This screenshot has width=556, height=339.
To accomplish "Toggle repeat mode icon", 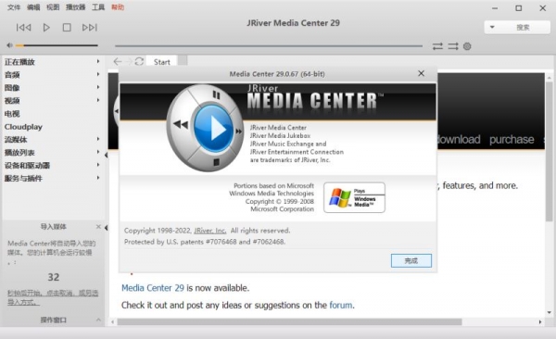I will tap(437, 46).
